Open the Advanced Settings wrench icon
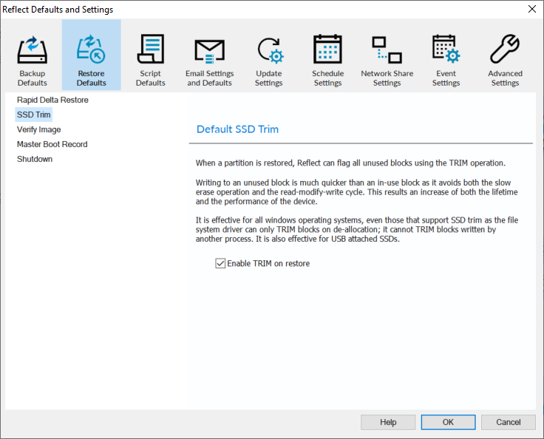This screenshot has height=439, width=544. pos(505,49)
